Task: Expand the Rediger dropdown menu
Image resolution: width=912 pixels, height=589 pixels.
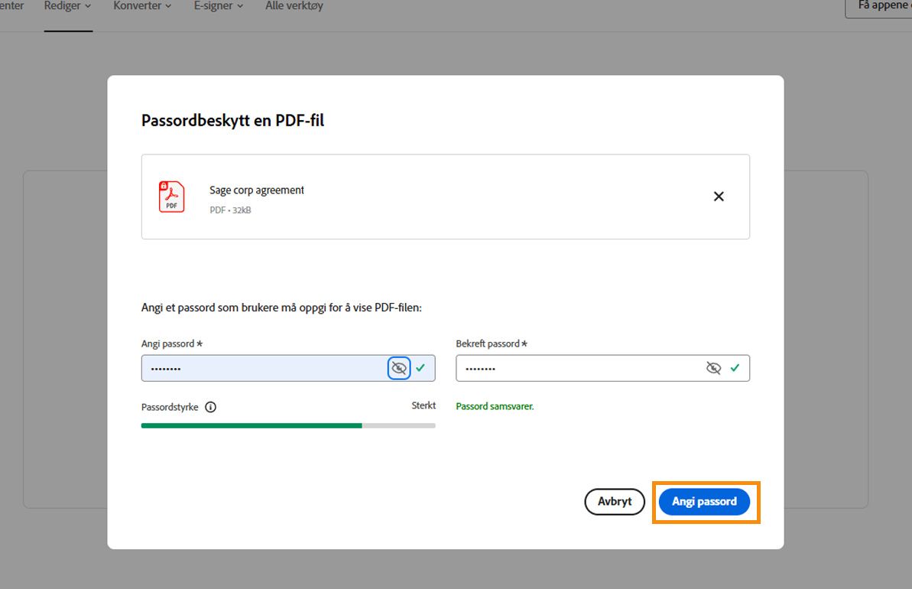Action: (67, 6)
